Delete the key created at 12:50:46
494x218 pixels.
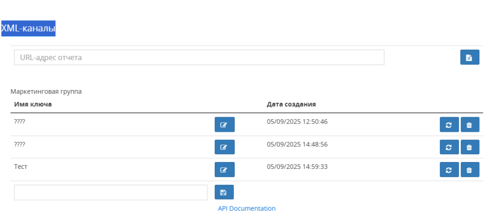(x=470, y=124)
